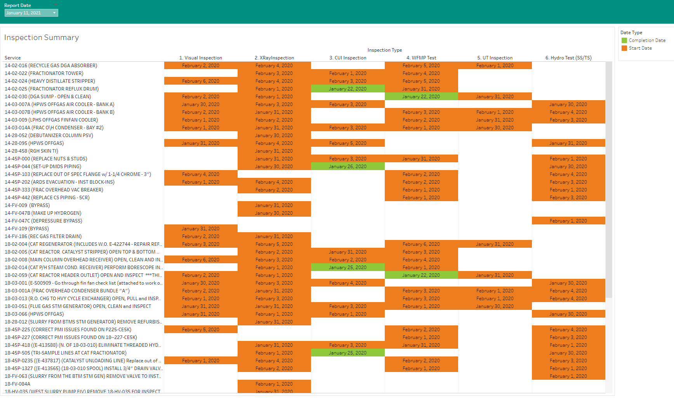Click the Service column header
Screen dimensions: 674x398
tap(13, 58)
